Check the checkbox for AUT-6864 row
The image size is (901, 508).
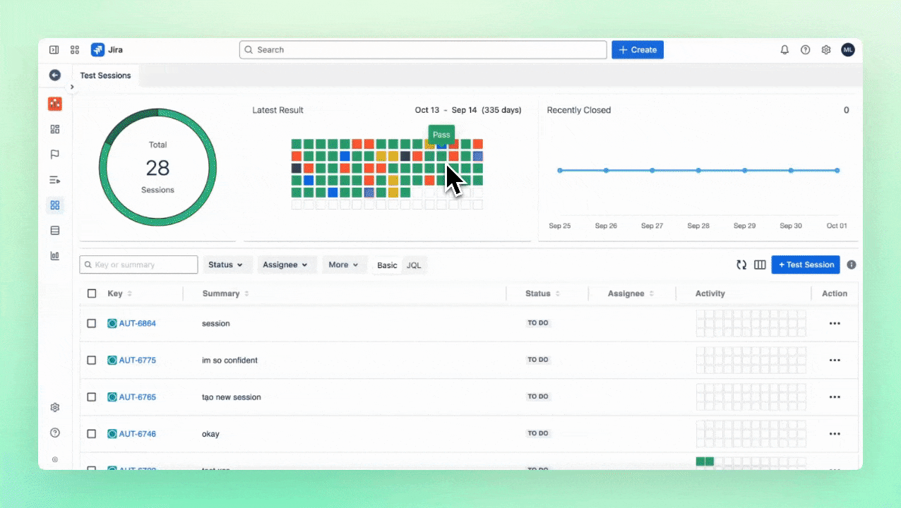point(91,323)
